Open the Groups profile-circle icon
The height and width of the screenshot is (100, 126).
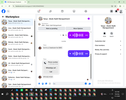click(86, 11)
